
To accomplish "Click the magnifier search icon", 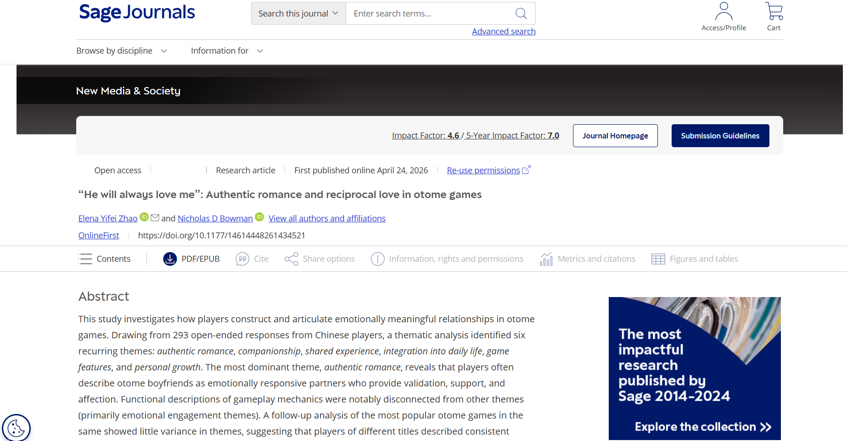I will 521,13.
